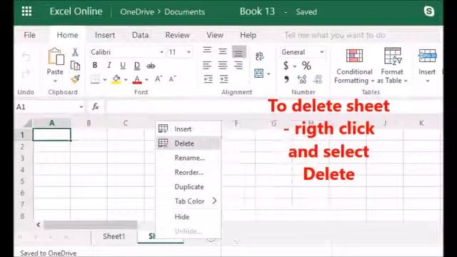Toggle Bold formatting
The width and height of the screenshot is (457, 257).
tap(95, 65)
